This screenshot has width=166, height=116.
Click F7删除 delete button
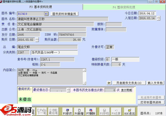coord(91,112)
